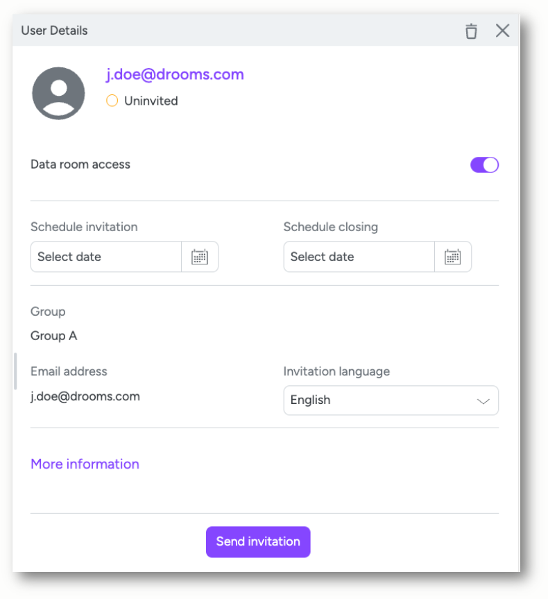Click the Send invitation button
Image resolution: width=548 pixels, height=599 pixels.
coord(258,541)
